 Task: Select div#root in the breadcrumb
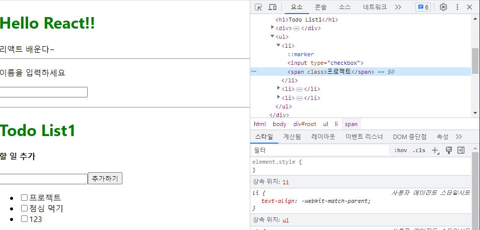coord(304,124)
